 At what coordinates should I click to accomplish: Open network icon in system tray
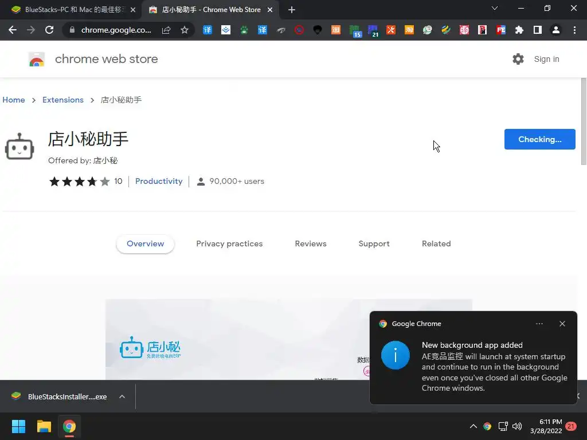(503, 426)
